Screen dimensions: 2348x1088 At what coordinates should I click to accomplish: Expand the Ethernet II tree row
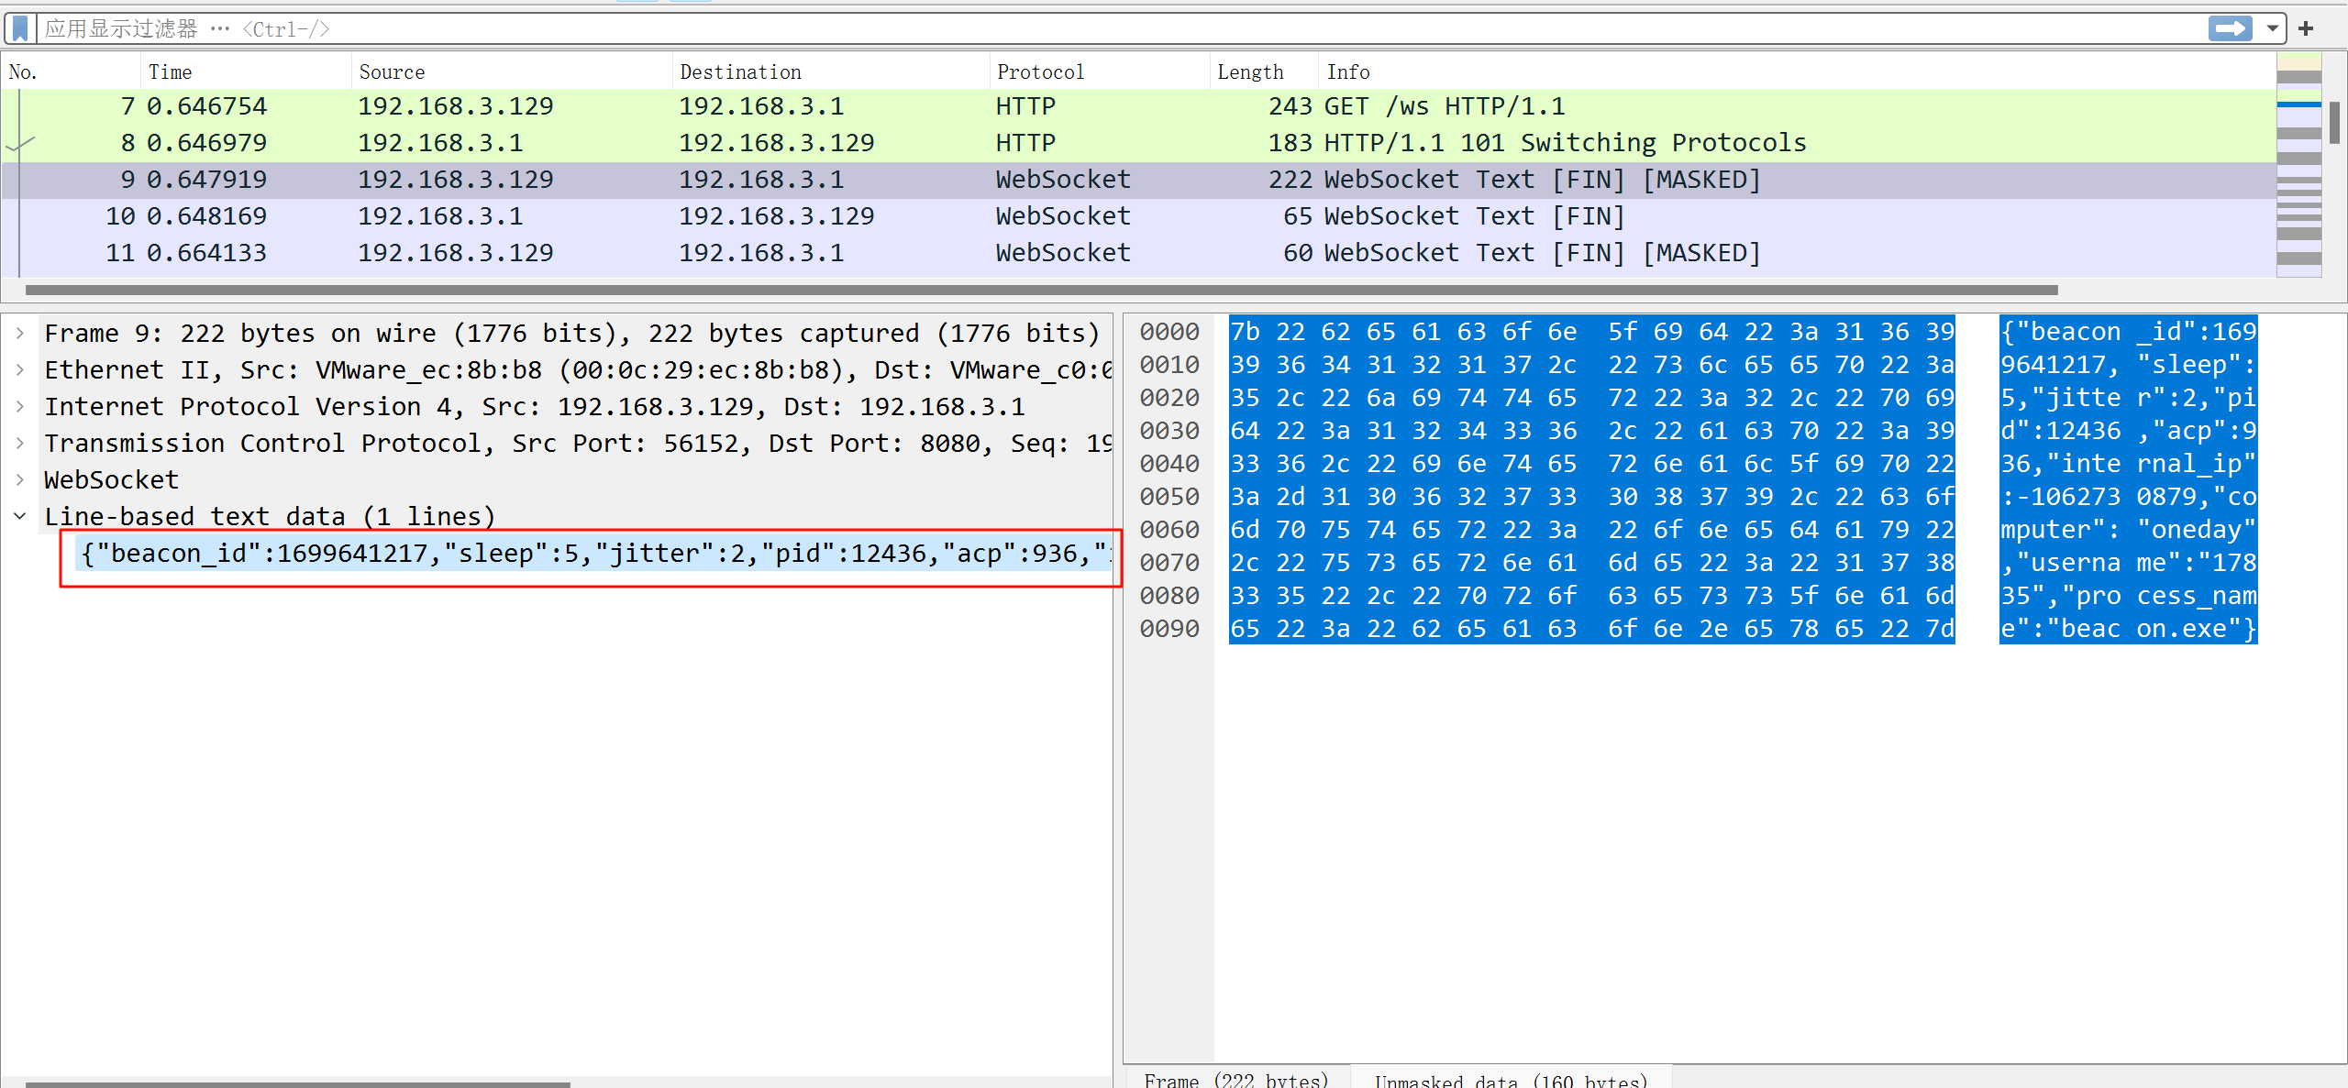point(20,370)
